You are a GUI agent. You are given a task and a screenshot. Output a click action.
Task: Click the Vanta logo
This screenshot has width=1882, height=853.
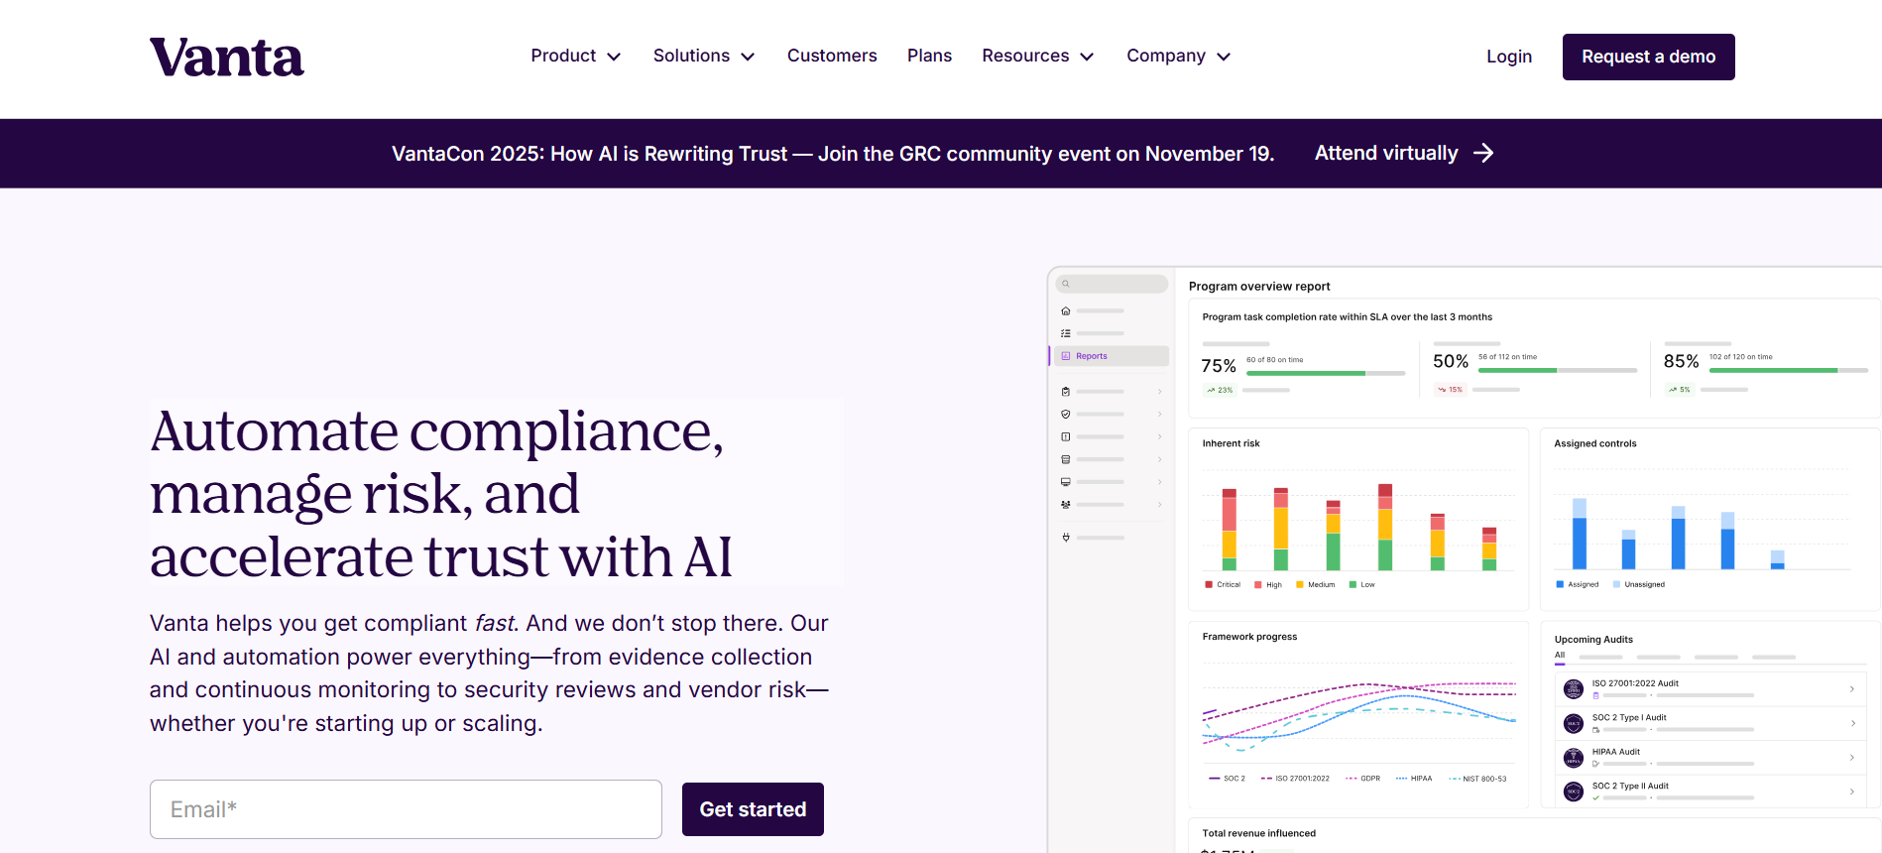coord(226,58)
